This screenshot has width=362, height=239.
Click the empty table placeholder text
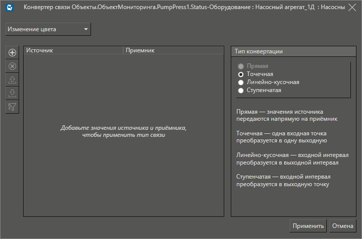(x=123, y=131)
